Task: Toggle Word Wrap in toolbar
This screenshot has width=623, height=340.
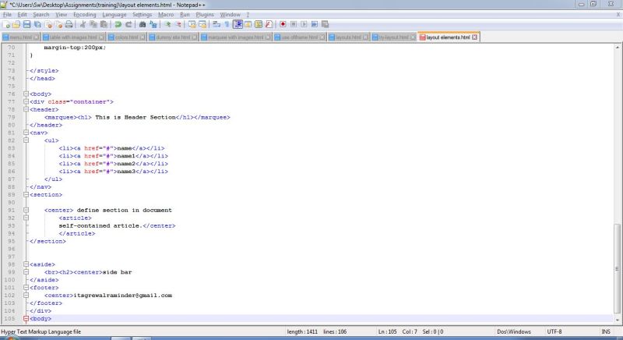Action: coord(216,25)
